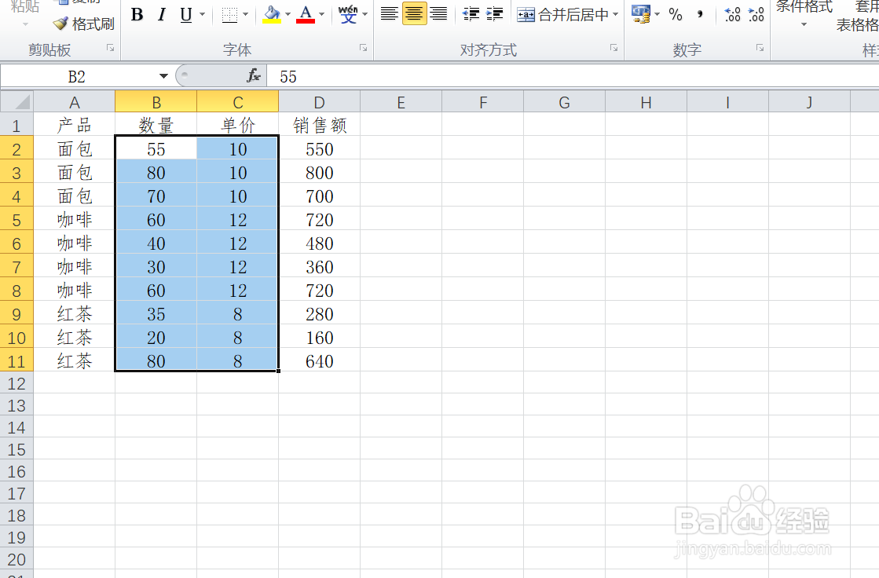Image resolution: width=879 pixels, height=578 pixels.
Task: Open accounting format dropdown arrow
Action: pos(657,15)
